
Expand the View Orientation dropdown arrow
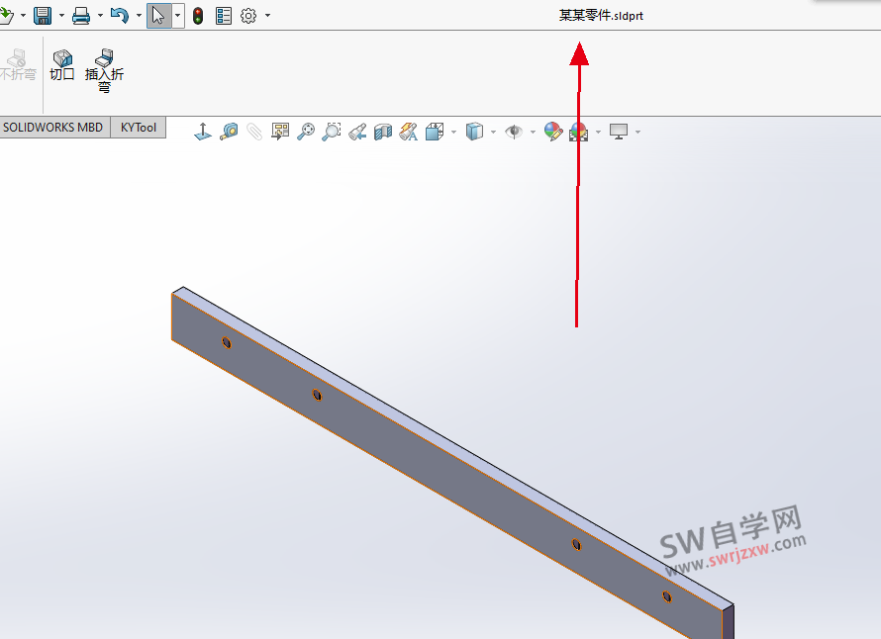453,131
